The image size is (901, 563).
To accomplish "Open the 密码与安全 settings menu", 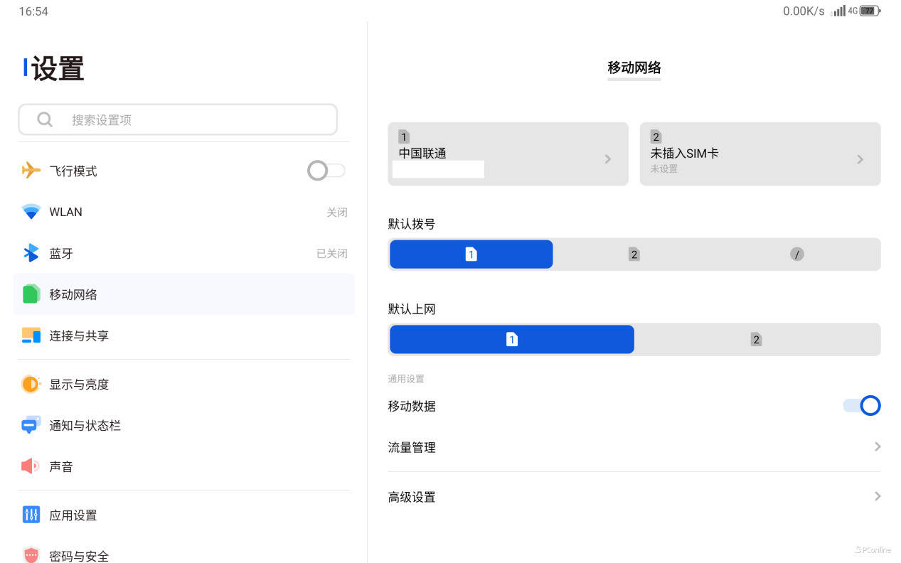I will coord(78,555).
